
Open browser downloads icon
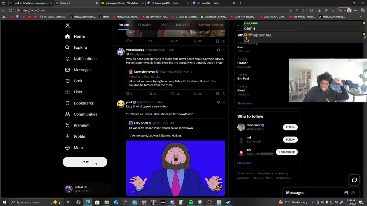[x=333, y=10]
